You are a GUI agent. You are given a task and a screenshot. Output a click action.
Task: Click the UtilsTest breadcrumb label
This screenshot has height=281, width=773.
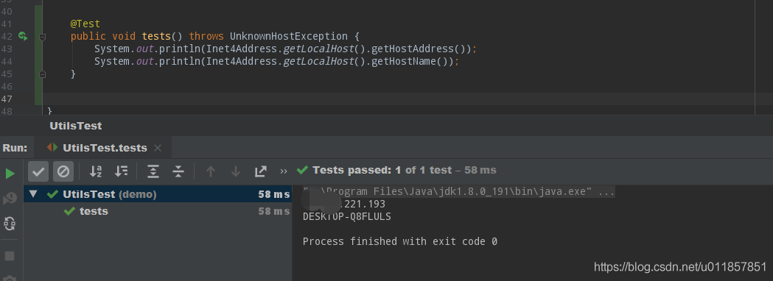click(x=75, y=126)
